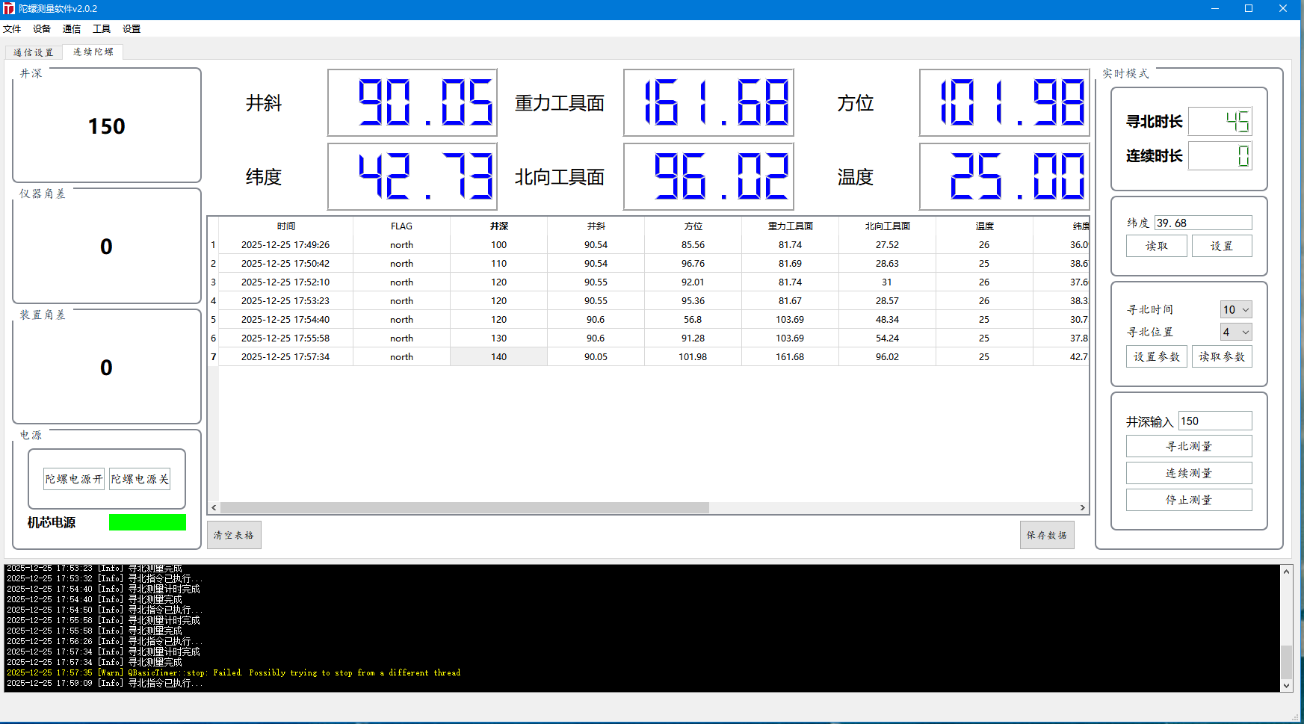This screenshot has width=1304, height=724.
Task: Select the 井斜 cell 90.05
Action: 596,356
